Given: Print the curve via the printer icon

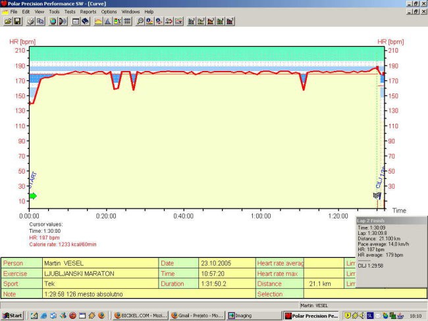Looking at the screenshot, I should point(30,21).
